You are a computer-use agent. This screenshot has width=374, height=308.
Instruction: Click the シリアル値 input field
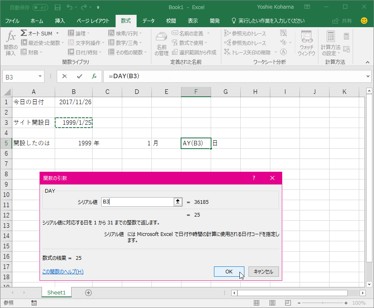click(x=137, y=202)
